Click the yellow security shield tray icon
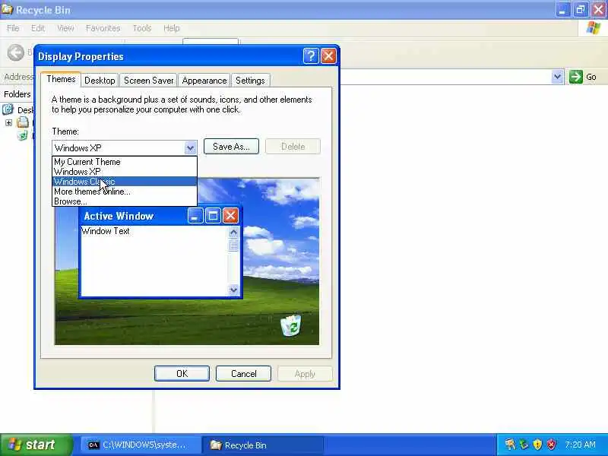This screenshot has height=456, width=608. [537, 445]
